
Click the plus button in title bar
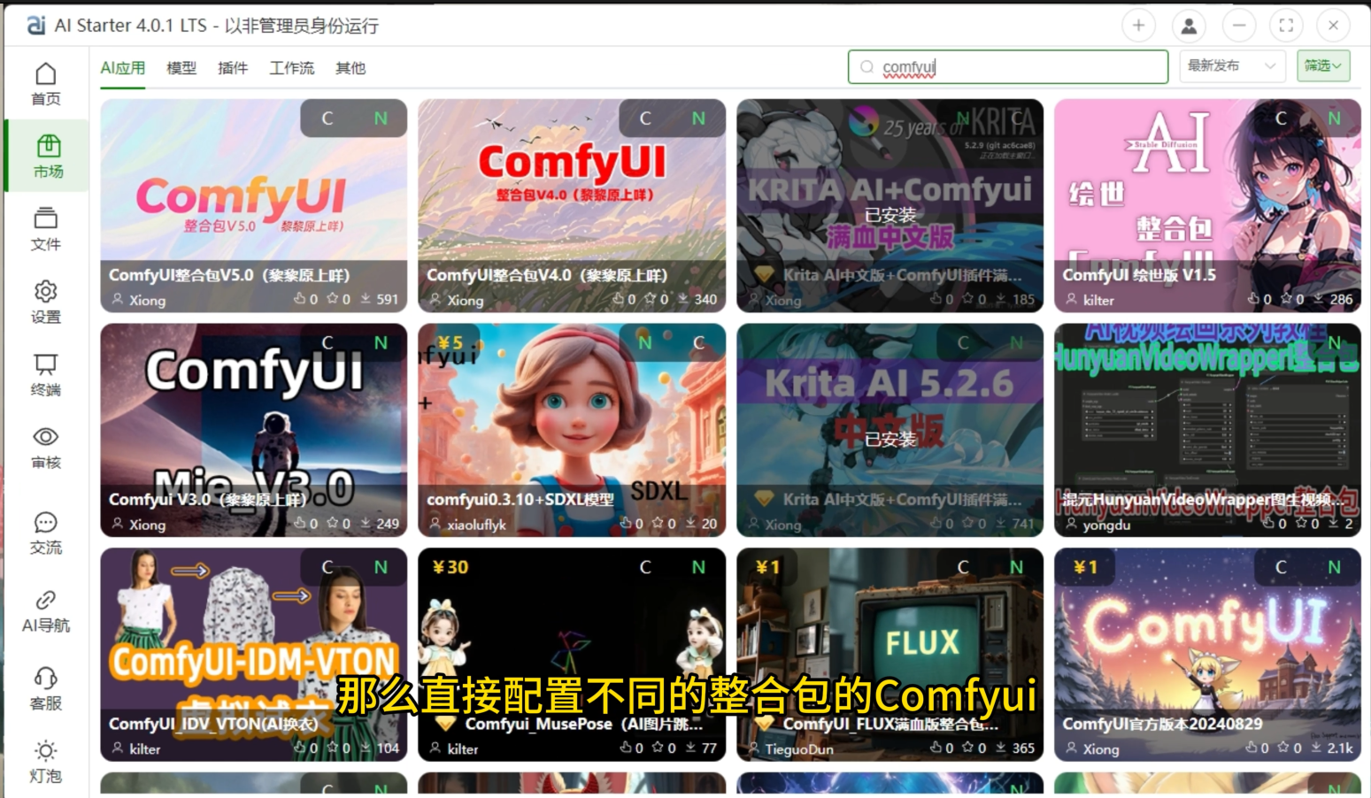click(1138, 26)
